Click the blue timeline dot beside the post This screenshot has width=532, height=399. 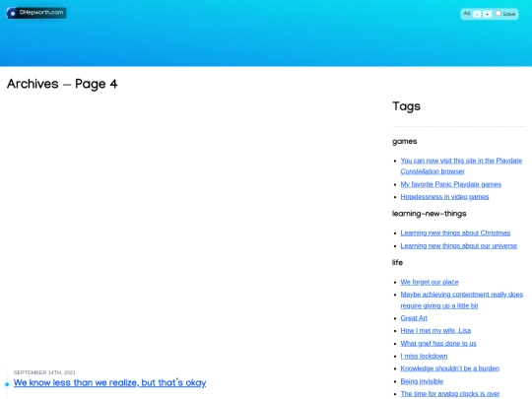click(7, 384)
